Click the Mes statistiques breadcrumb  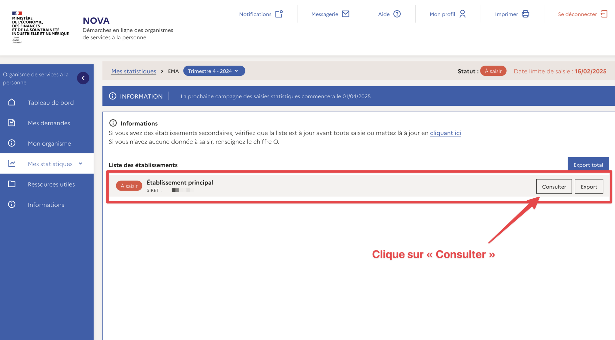134,71
